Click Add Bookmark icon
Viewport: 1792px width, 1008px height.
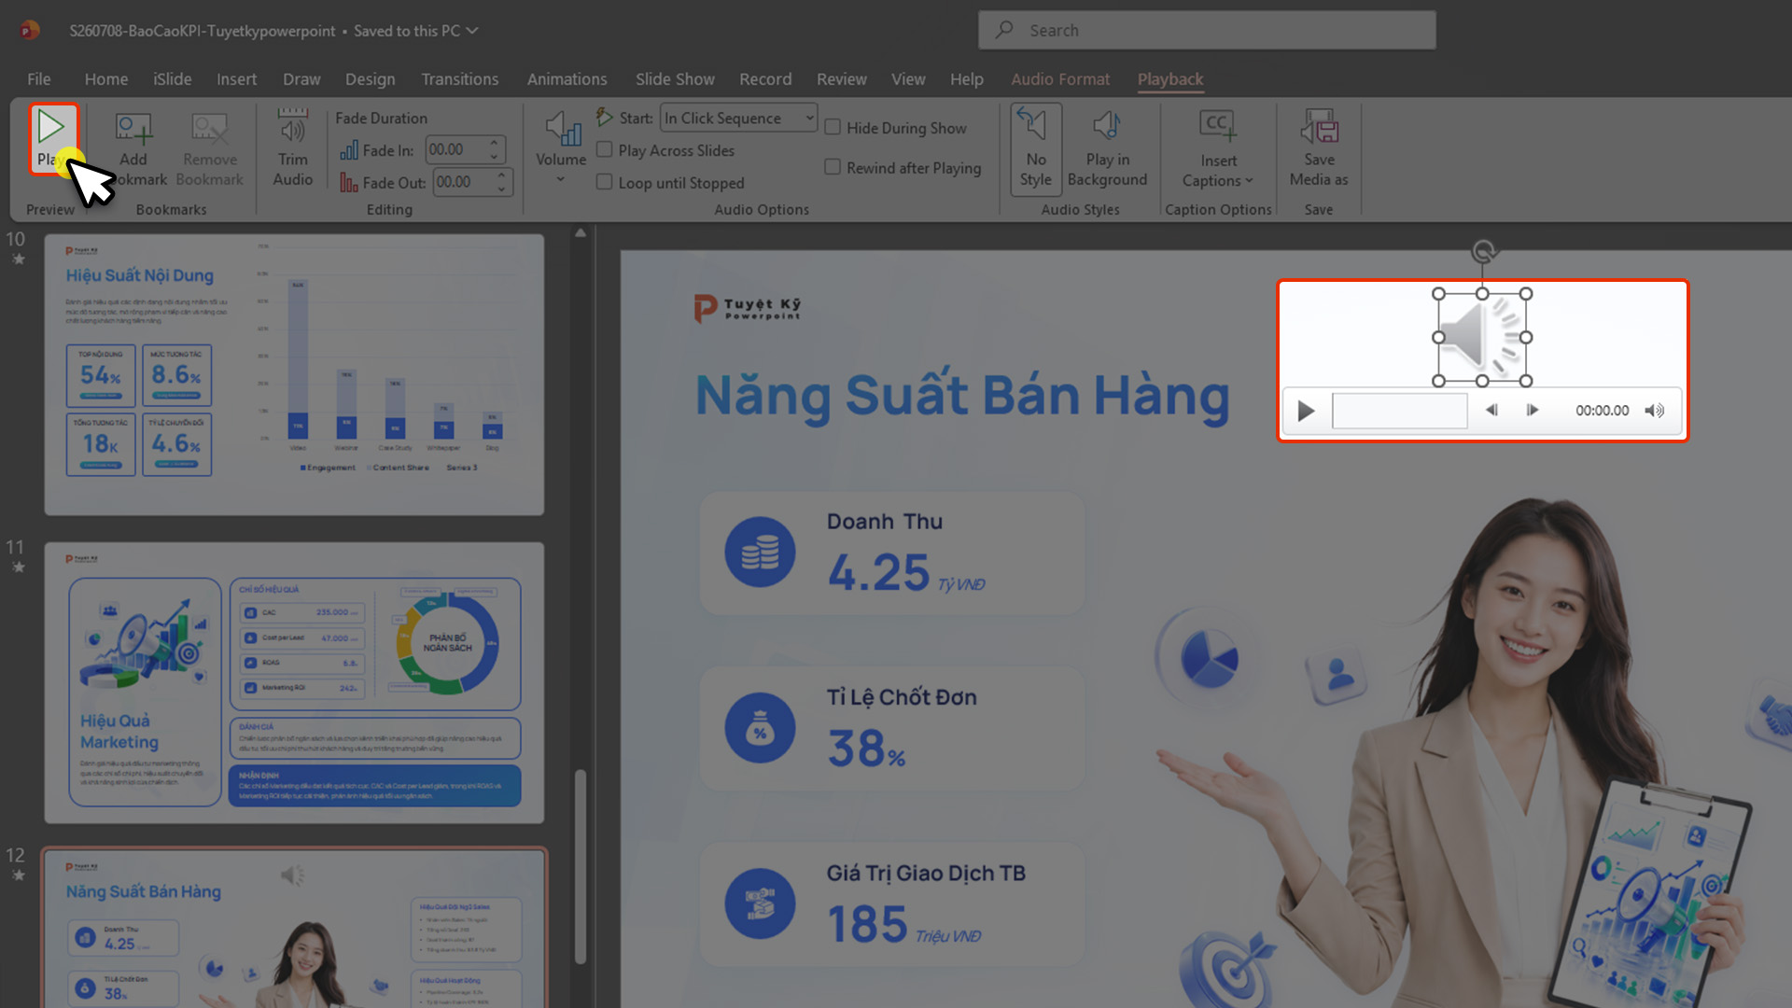click(133, 128)
